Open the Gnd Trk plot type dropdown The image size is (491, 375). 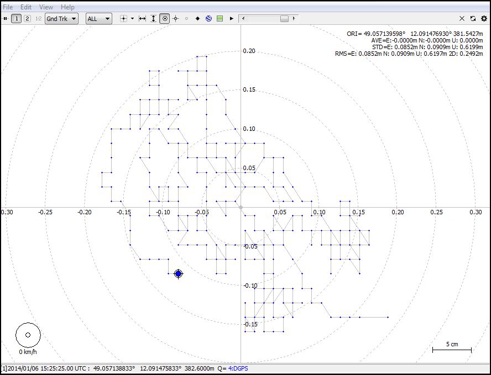pos(61,19)
